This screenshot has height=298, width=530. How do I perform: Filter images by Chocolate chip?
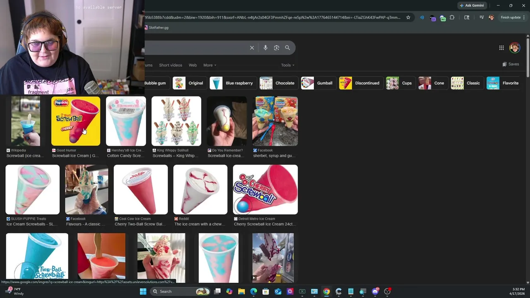pyautogui.click(x=278, y=83)
